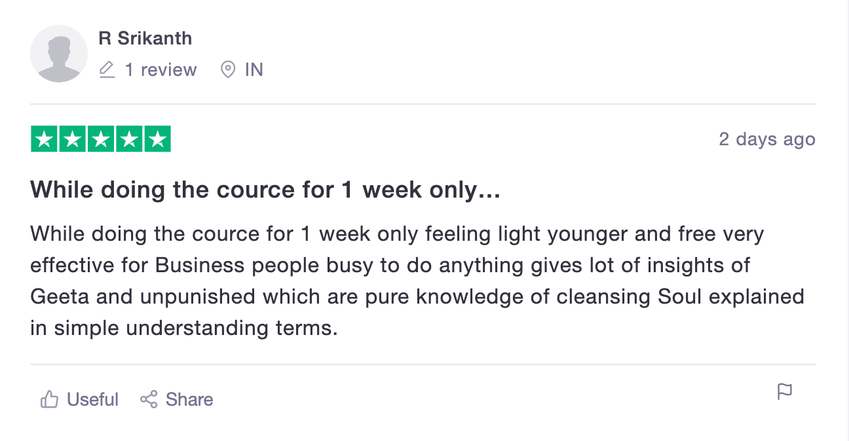Click the second green rating star
This screenshot has width=849, height=441.
(73, 139)
